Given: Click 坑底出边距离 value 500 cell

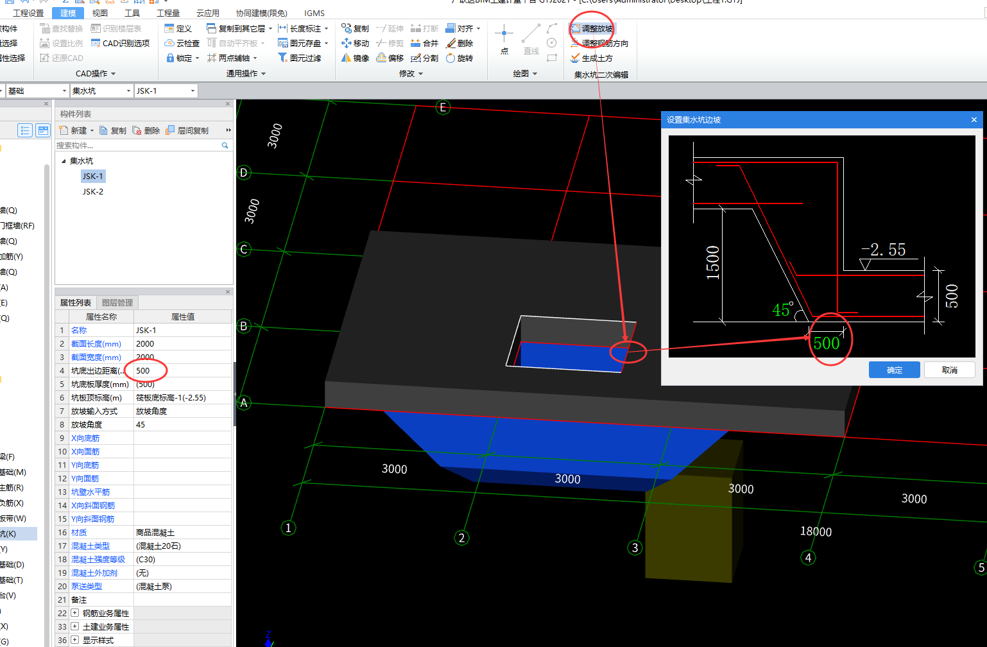Looking at the screenshot, I should pyautogui.click(x=182, y=370).
